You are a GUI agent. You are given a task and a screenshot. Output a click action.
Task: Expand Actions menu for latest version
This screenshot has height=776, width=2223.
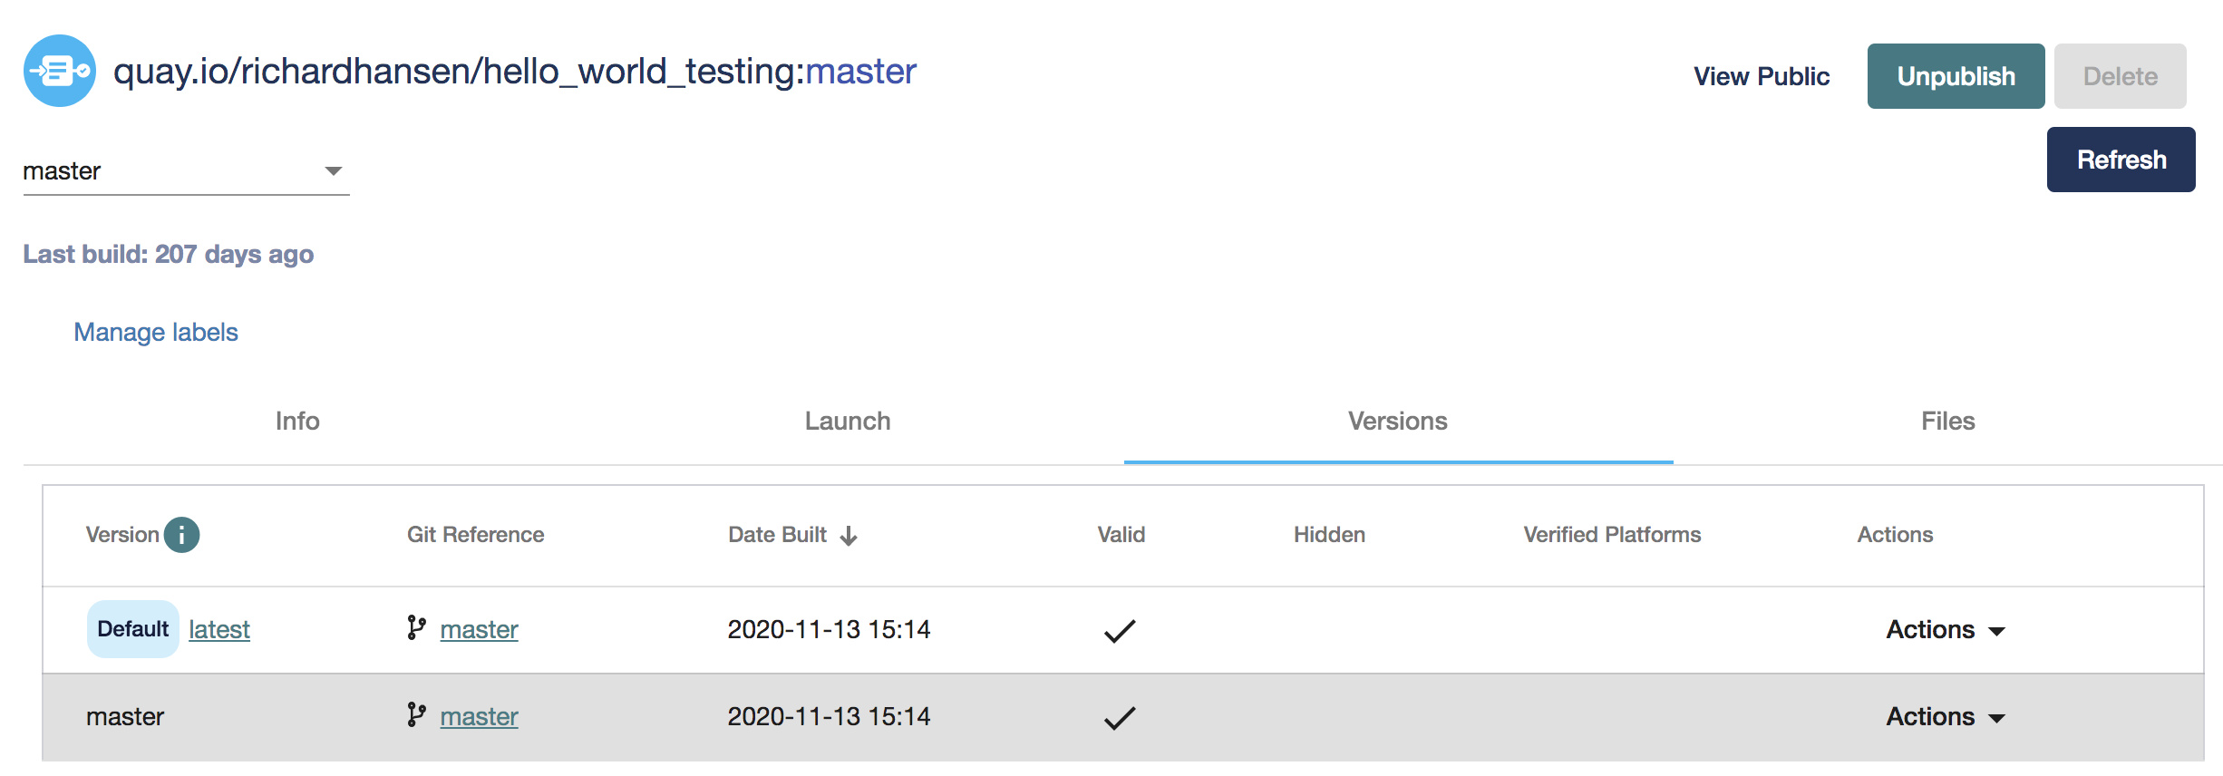(x=1946, y=630)
